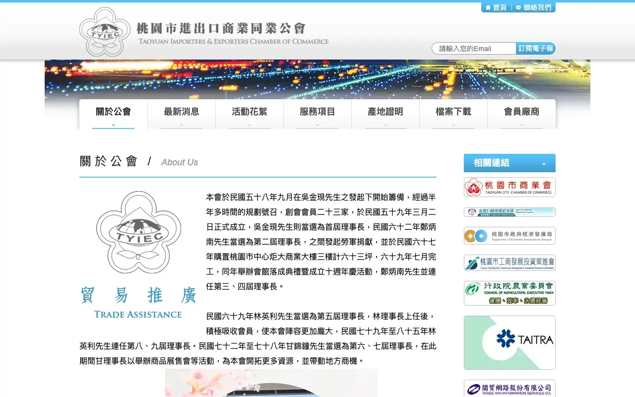Click the 關於公會 page heading
Screen dimensions: 635x397
(109, 161)
